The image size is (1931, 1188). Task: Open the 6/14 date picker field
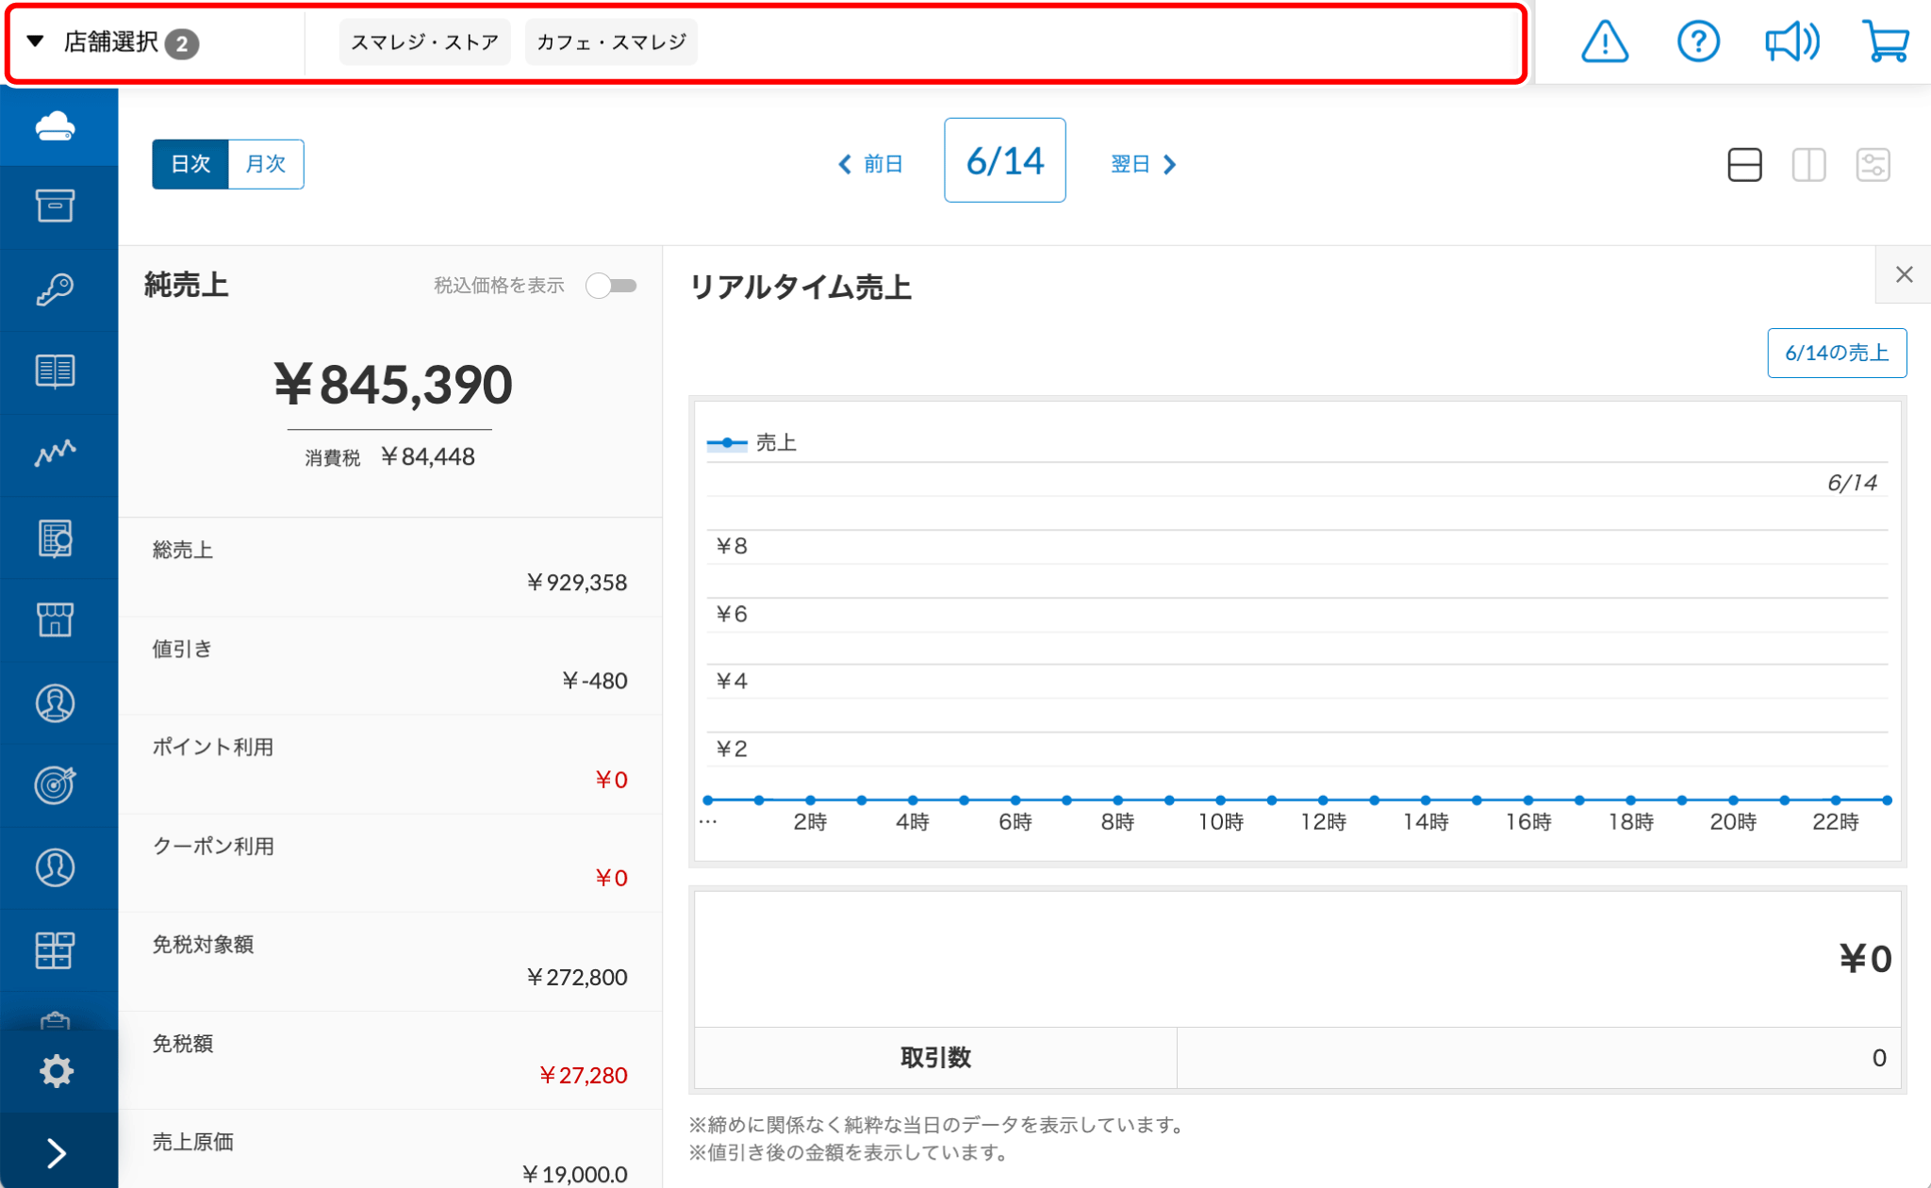point(1004,160)
